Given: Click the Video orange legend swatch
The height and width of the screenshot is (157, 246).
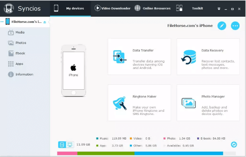Looking at the screenshot, I should pos(131,138).
